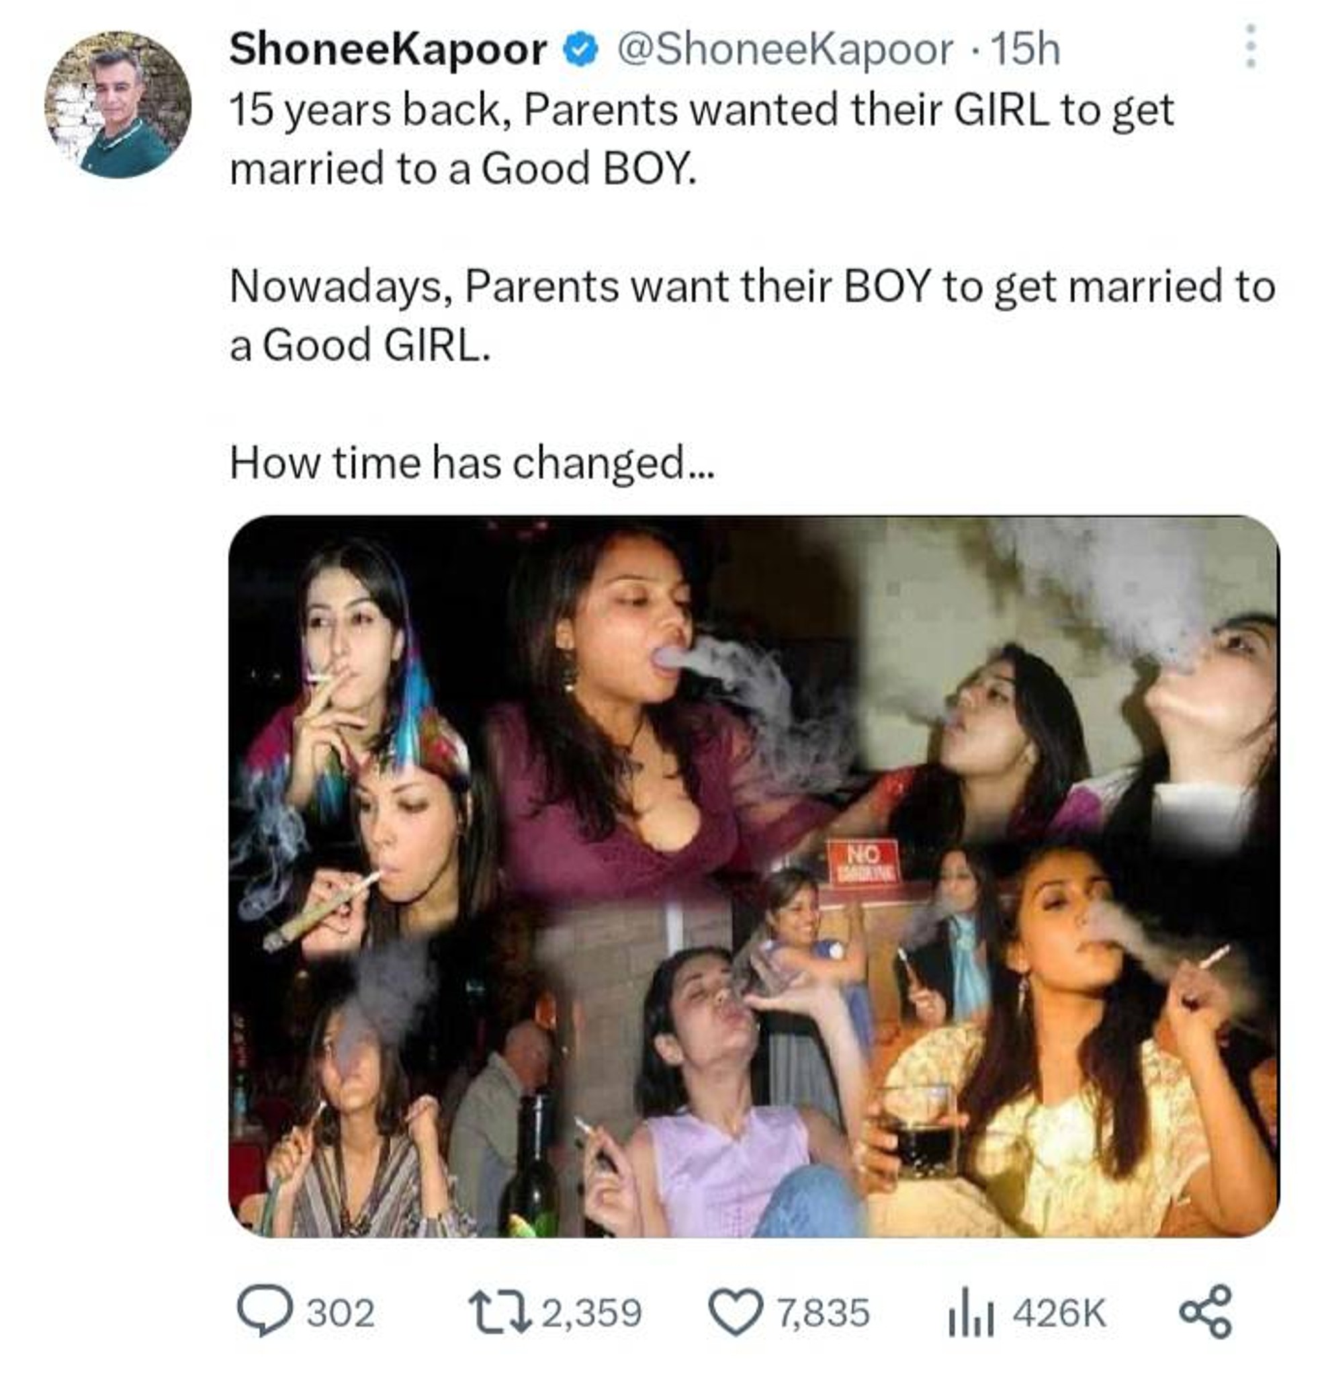Open ShoneeKapoor's profile picture avatar

click(x=118, y=105)
